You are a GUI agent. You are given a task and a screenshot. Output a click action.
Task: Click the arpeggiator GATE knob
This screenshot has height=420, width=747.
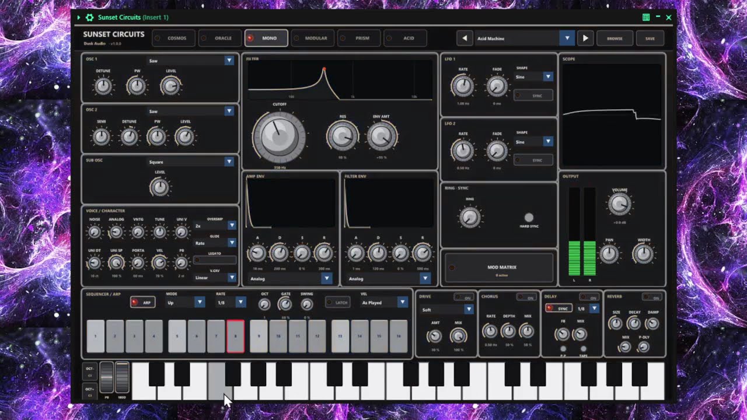tap(285, 304)
